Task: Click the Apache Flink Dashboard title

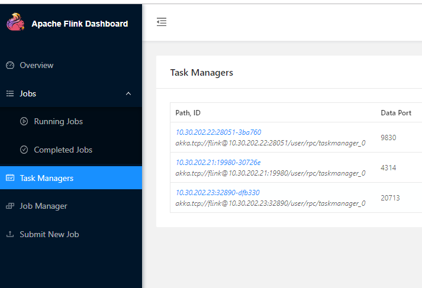Action: point(80,24)
